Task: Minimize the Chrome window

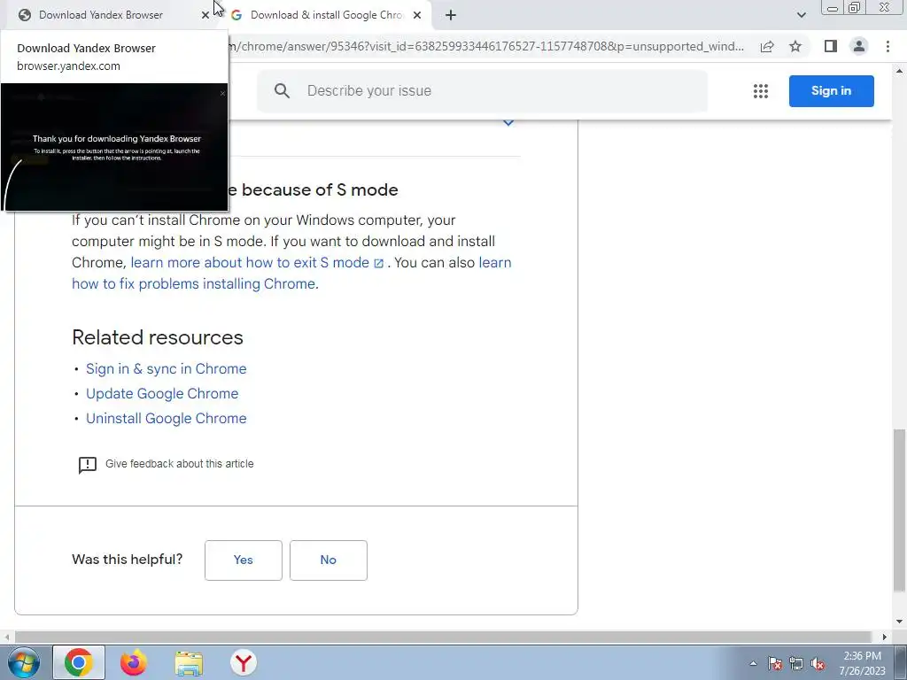Action: [833, 7]
